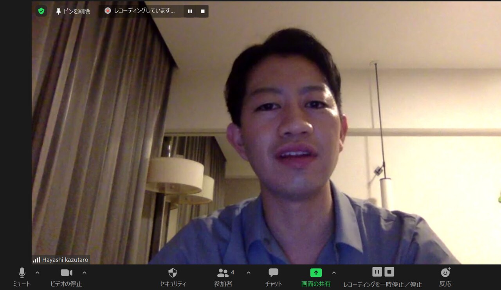Screen dimensions: 501x290
Task: Click the レコーディングしています recording indicator
Action: pyautogui.click(x=141, y=11)
